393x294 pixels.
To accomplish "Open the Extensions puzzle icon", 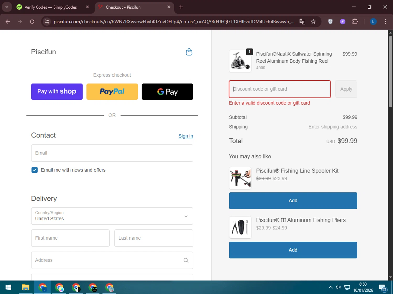I will point(355,22).
